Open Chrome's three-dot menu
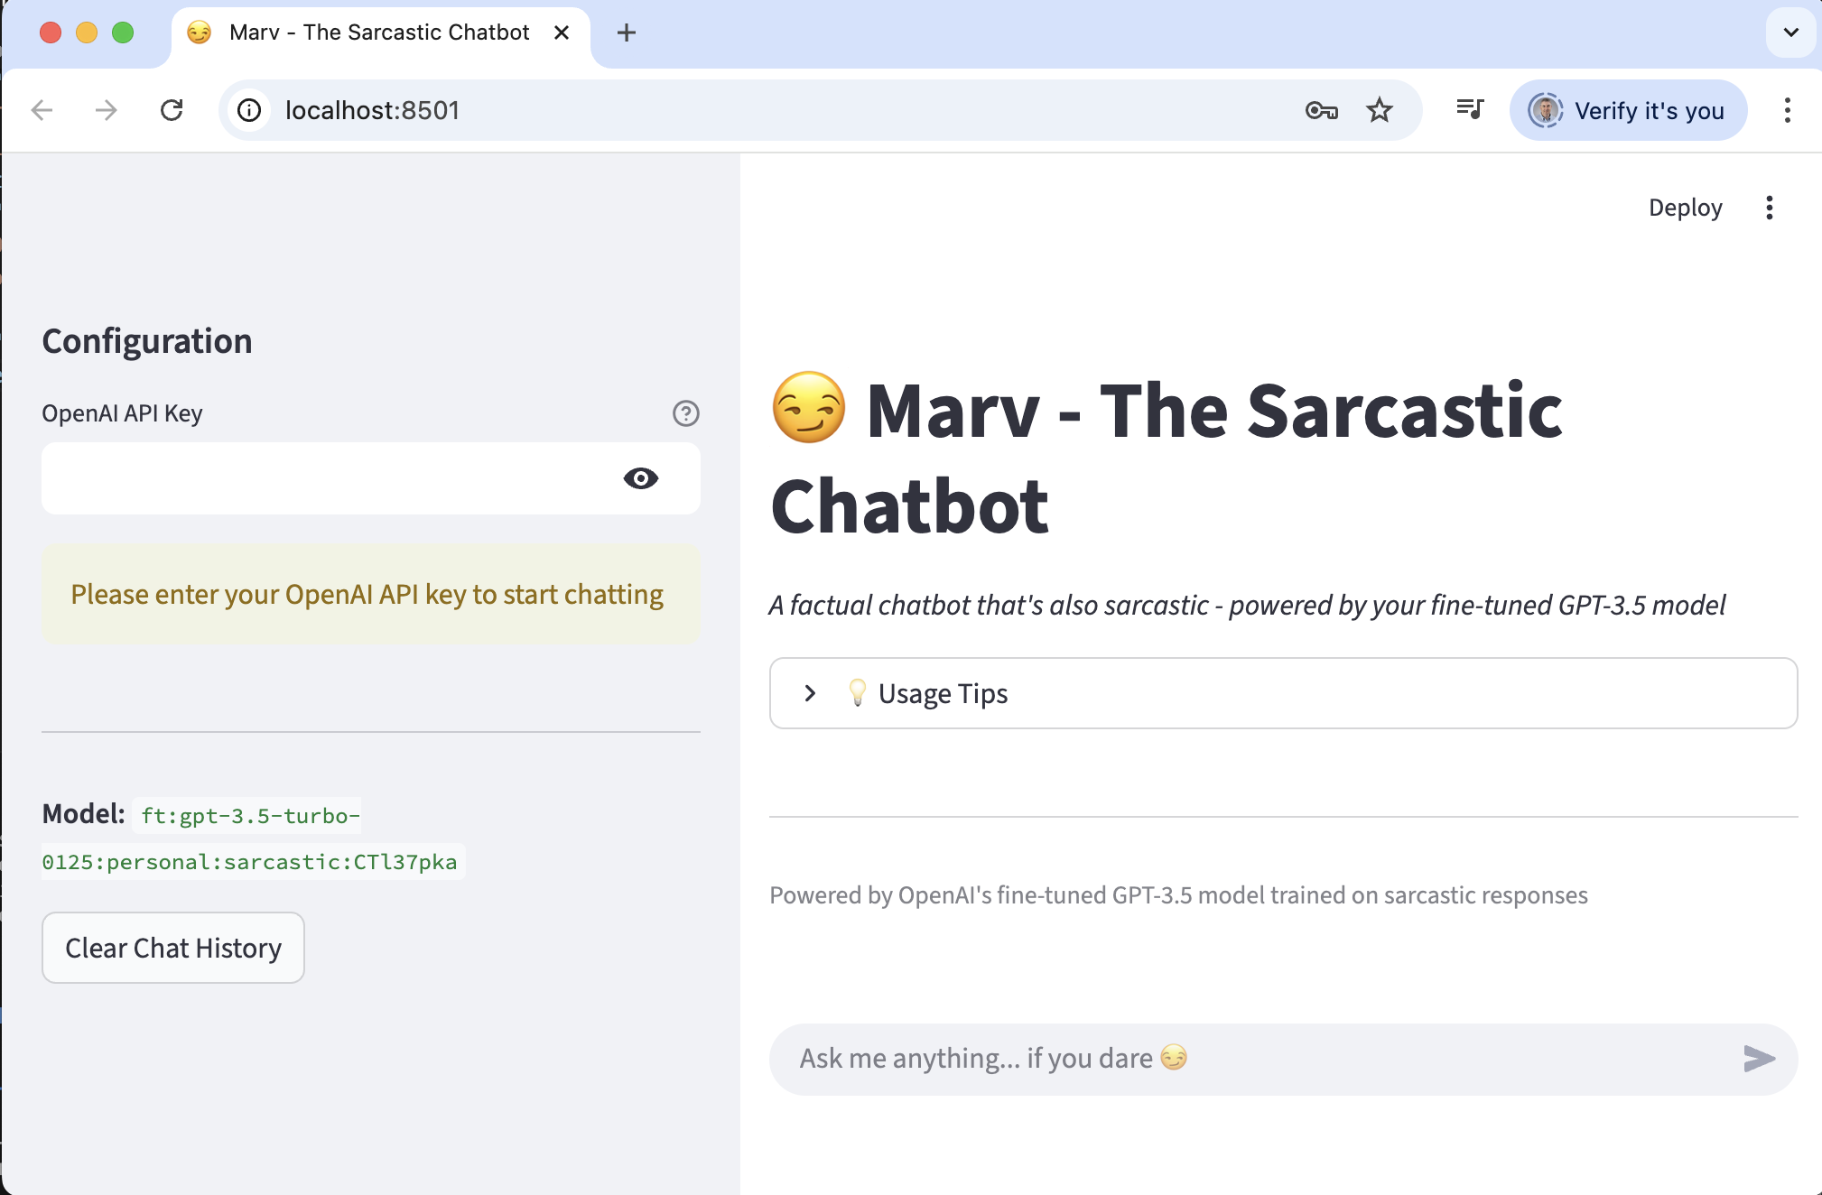This screenshot has width=1822, height=1195. [1787, 110]
